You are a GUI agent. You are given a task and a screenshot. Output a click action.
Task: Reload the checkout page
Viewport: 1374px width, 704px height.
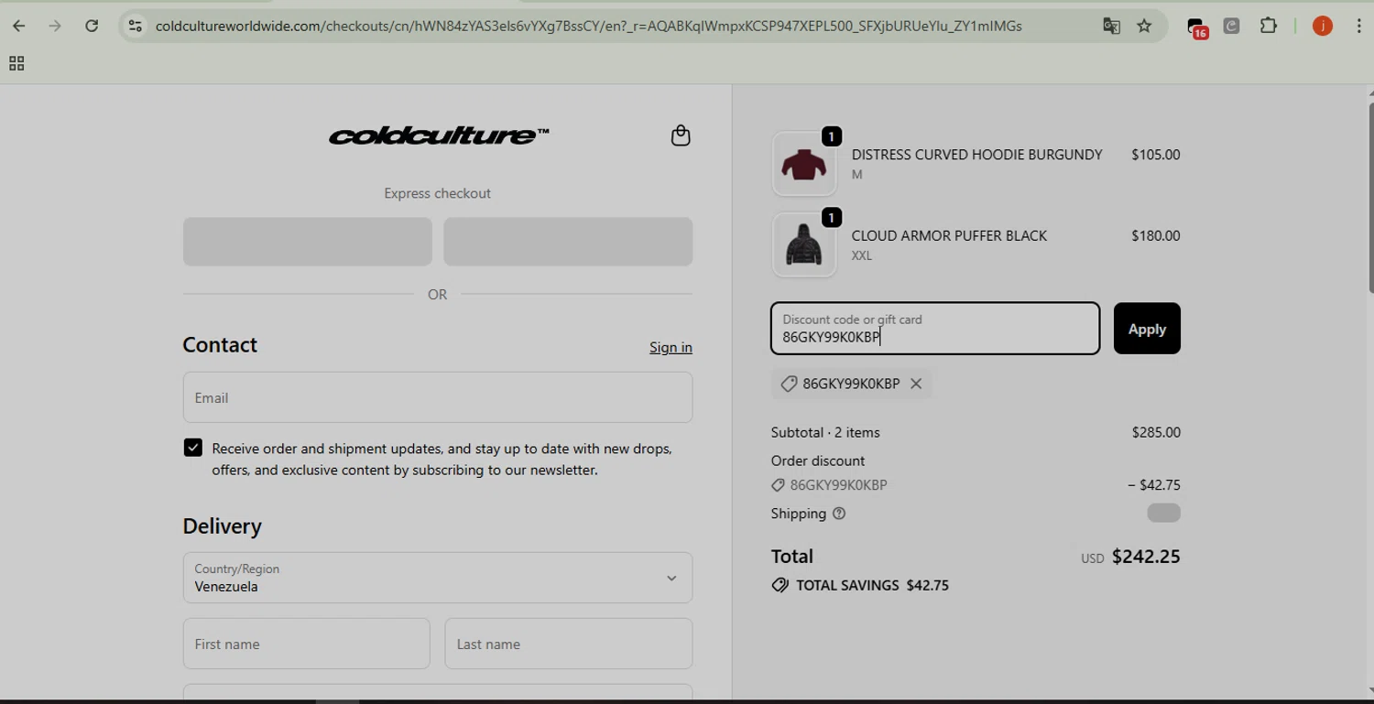[x=92, y=26]
